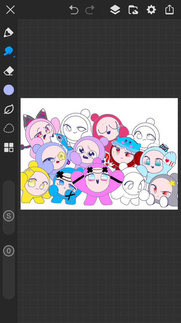Close the drawing with the X button

coord(10,10)
